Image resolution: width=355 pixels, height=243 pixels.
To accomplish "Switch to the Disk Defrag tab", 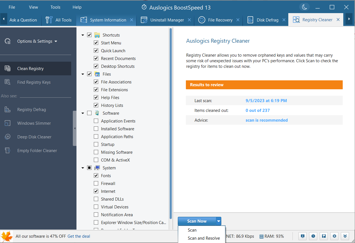I will pyautogui.click(x=267, y=20).
